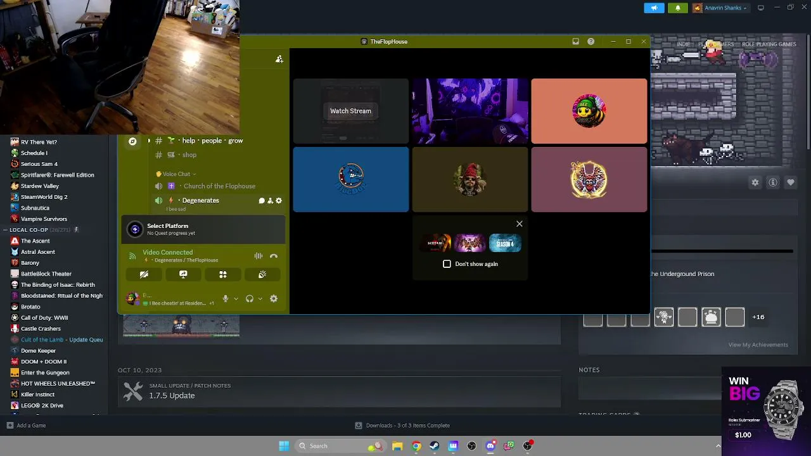Image resolution: width=811 pixels, height=456 pixels.
Task: Open Discord user settings gear
Action: [274, 299]
